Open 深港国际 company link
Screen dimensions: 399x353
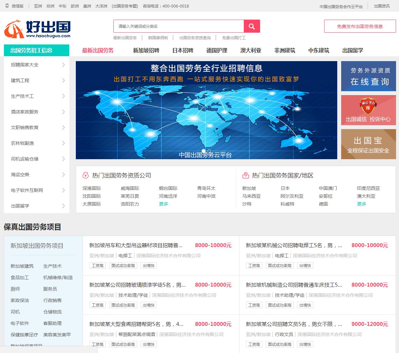click(x=91, y=188)
